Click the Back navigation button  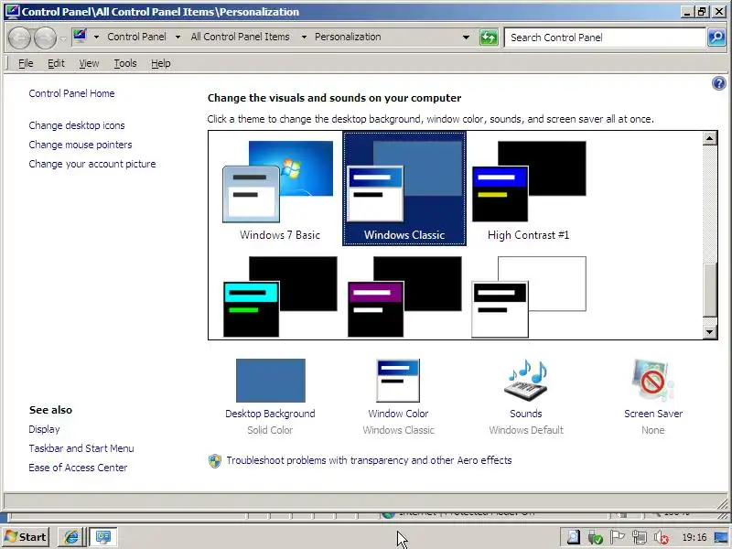click(x=19, y=38)
